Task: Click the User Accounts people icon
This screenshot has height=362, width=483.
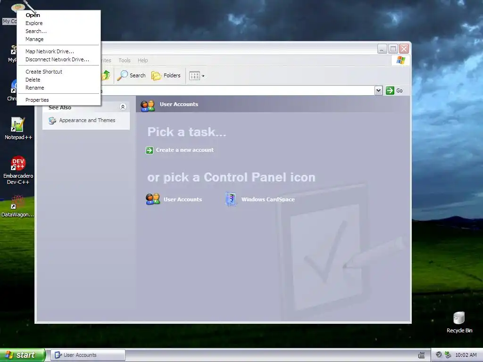Action: 153,199
